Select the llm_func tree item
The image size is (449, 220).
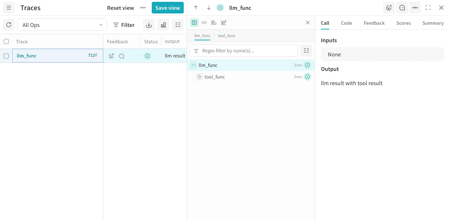[x=251, y=65]
